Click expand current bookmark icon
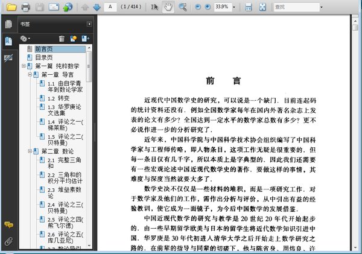Screen dimensions: 362x254 [85, 39]
